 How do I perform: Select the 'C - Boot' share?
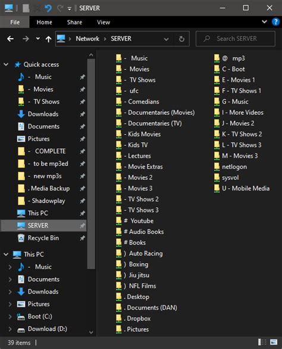pyautogui.click(x=229, y=69)
